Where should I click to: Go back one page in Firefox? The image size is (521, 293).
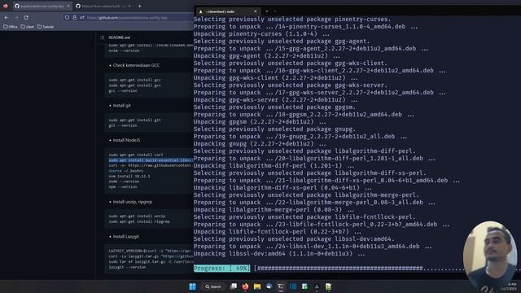(x=7, y=17)
